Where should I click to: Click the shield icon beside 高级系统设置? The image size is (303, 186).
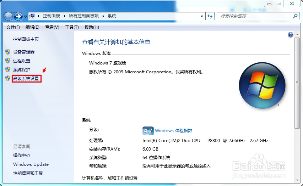pyautogui.click(x=8, y=78)
